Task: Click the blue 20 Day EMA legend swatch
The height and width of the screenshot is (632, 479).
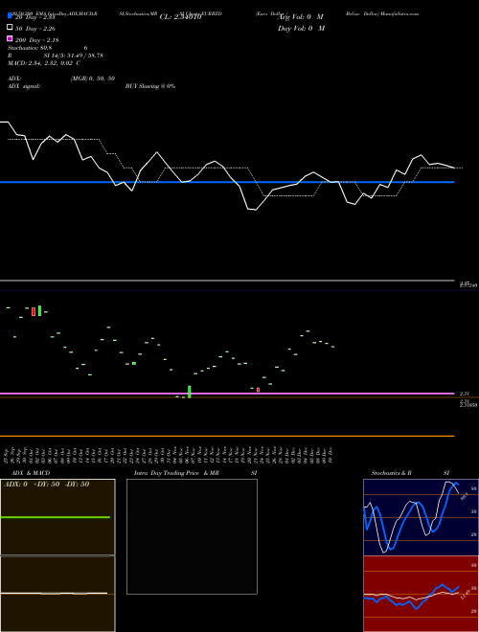Action: 10,16
